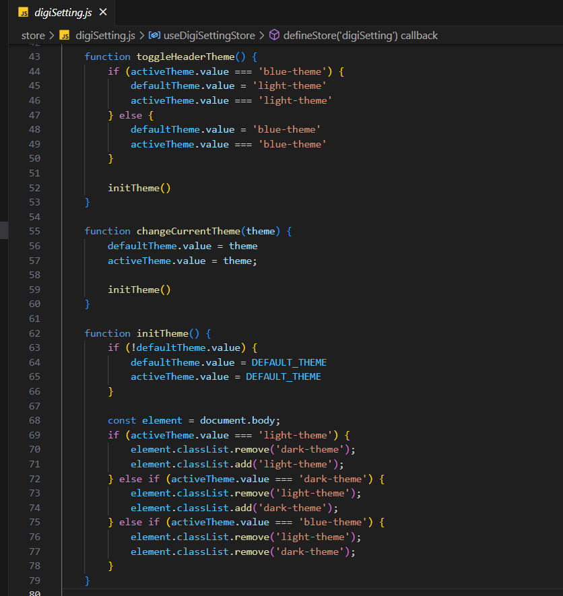Click the JS icon in the breadcrumb bar

(x=65, y=35)
